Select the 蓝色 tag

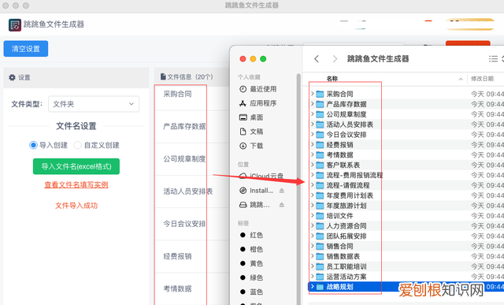click(x=252, y=292)
